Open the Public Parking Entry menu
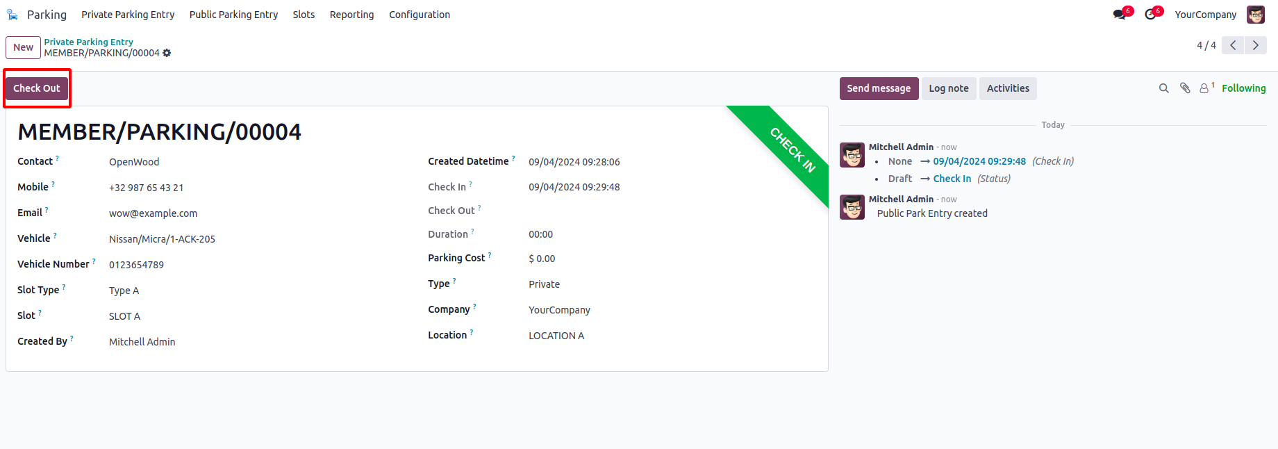The height and width of the screenshot is (449, 1278). pyautogui.click(x=233, y=15)
